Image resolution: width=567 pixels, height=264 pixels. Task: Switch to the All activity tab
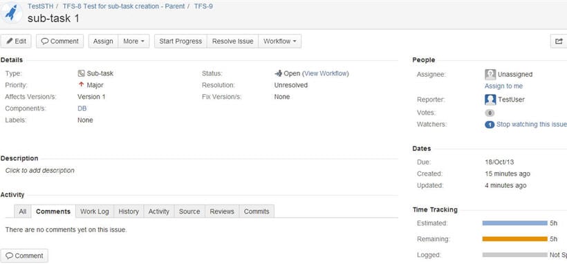22,211
